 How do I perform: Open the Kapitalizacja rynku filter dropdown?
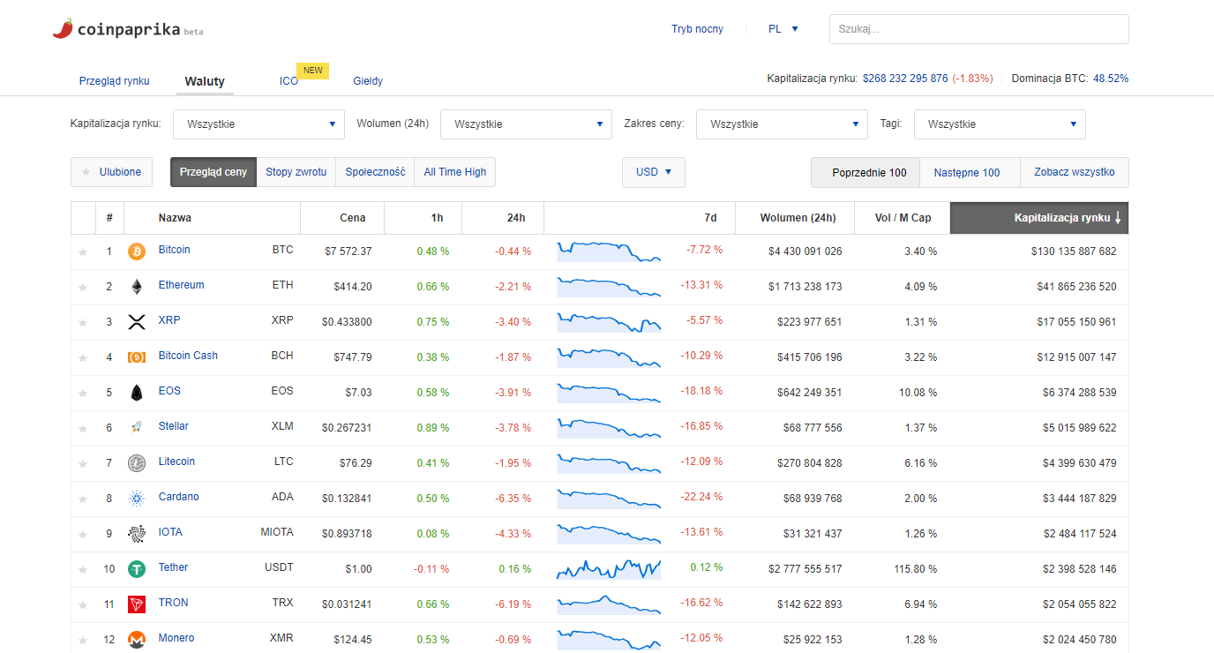tap(259, 124)
